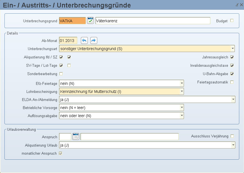Go to previous Ab-Monat with back arrow
The height and width of the screenshot is (173, 244).
pos(84,41)
